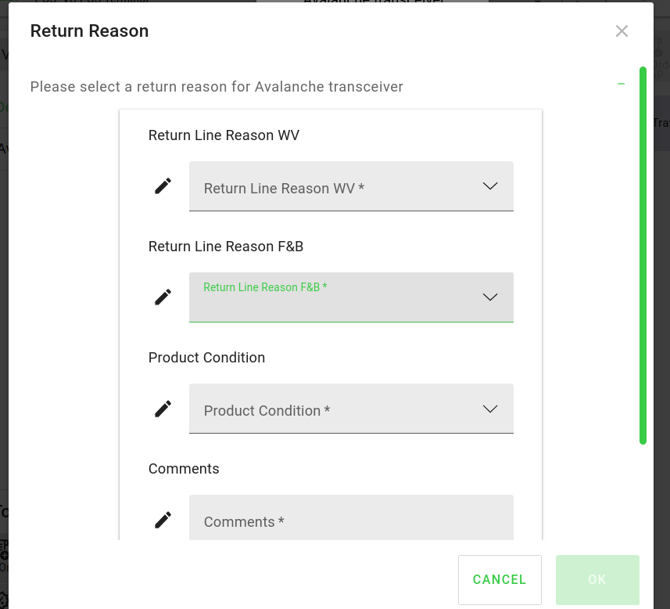Image resolution: width=670 pixels, height=609 pixels.
Task: Open the Return Line Reason F&B dropdown
Action: 336,297
